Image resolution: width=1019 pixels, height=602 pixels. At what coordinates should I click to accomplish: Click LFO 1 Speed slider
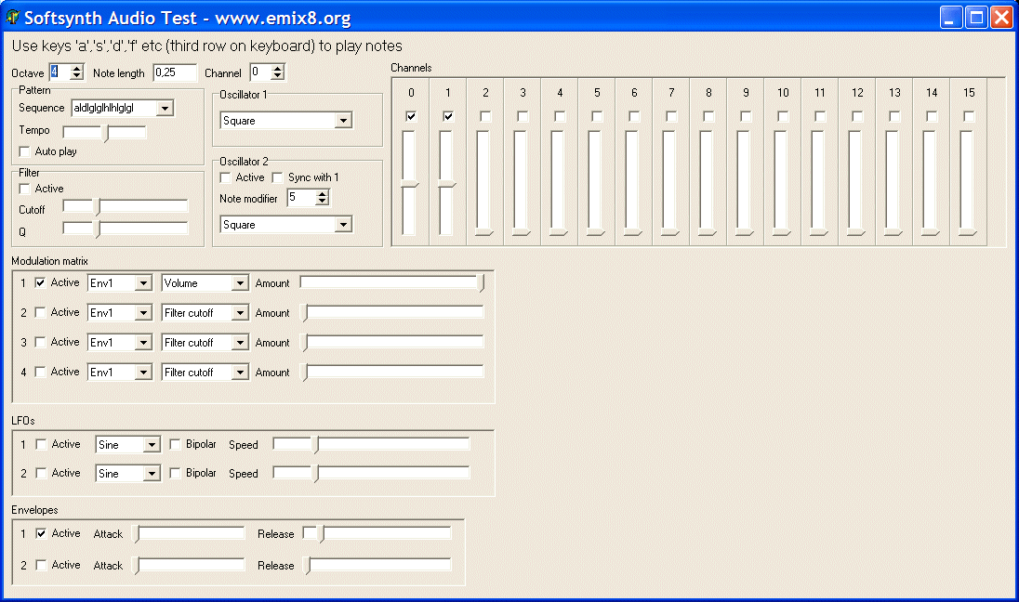(371, 445)
